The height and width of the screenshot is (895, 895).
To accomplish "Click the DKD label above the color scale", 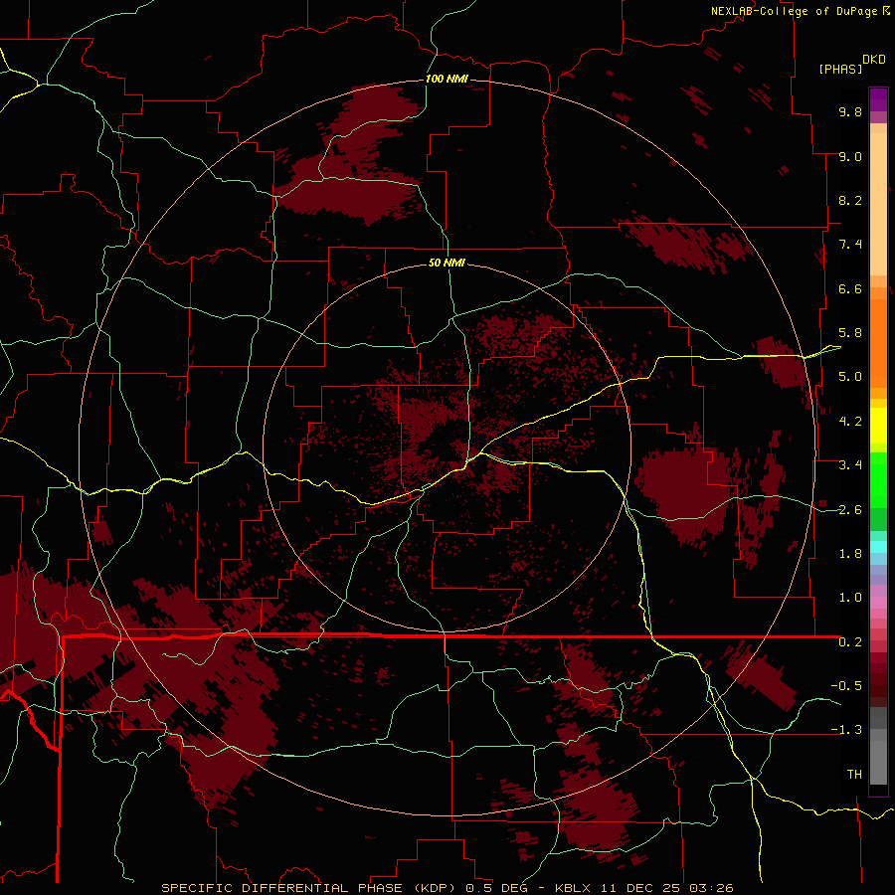I will tap(874, 60).
